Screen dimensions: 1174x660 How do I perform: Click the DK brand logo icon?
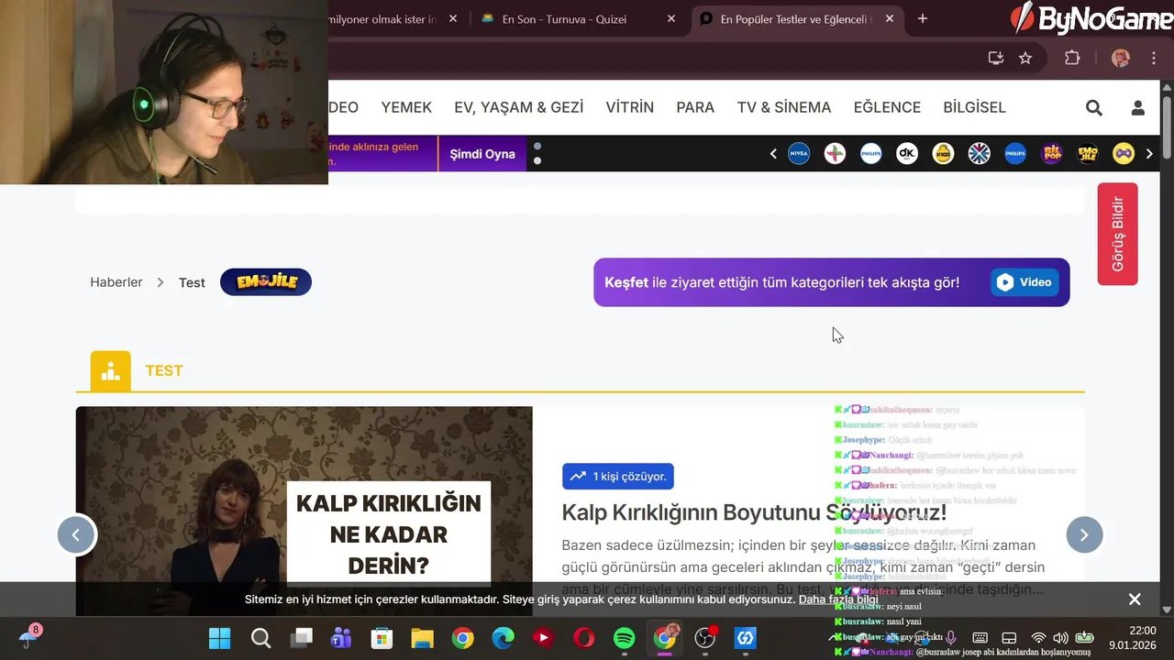pyautogui.click(x=907, y=154)
